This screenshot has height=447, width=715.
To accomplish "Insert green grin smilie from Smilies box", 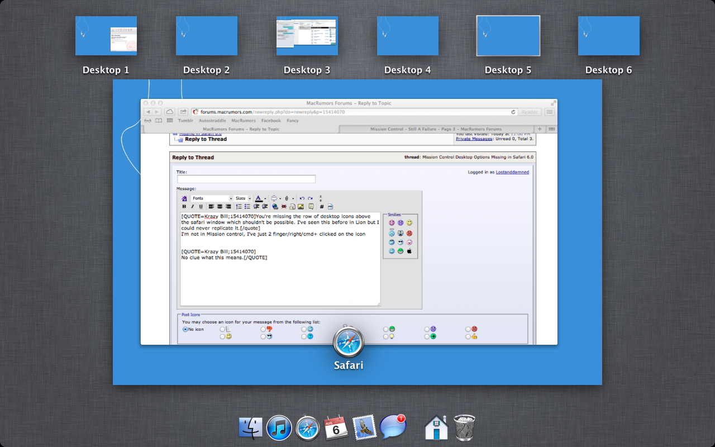I will point(401,251).
